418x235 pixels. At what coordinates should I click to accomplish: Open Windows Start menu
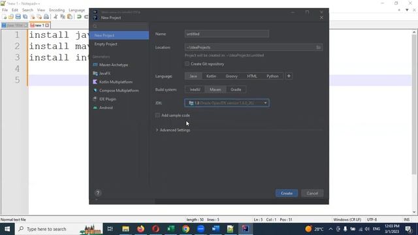pos(7,229)
